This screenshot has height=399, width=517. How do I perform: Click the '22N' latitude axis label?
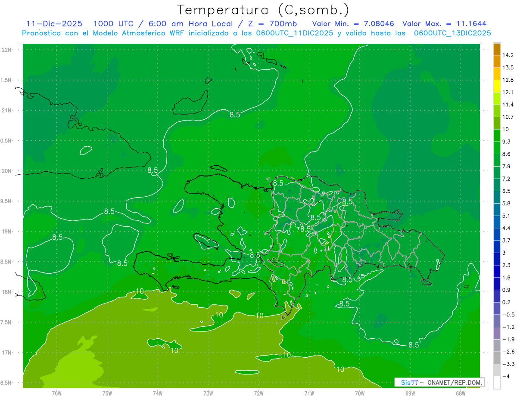point(6,50)
